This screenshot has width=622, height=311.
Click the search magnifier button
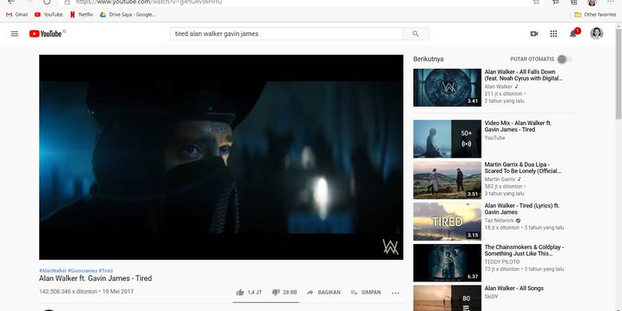pos(415,33)
